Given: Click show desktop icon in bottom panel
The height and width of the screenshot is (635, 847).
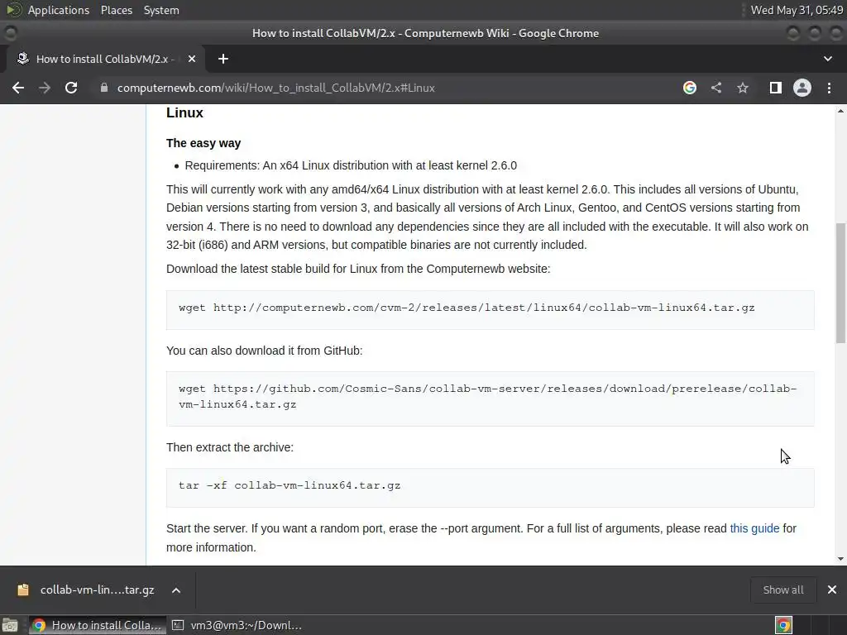Looking at the screenshot, I should (x=10, y=625).
